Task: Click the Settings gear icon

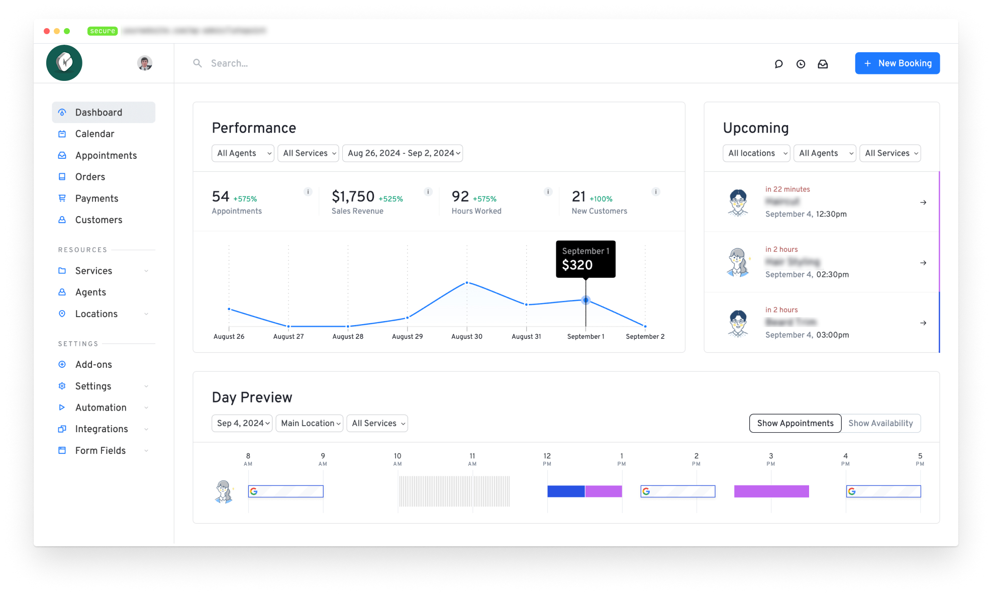Action: pyautogui.click(x=62, y=386)
